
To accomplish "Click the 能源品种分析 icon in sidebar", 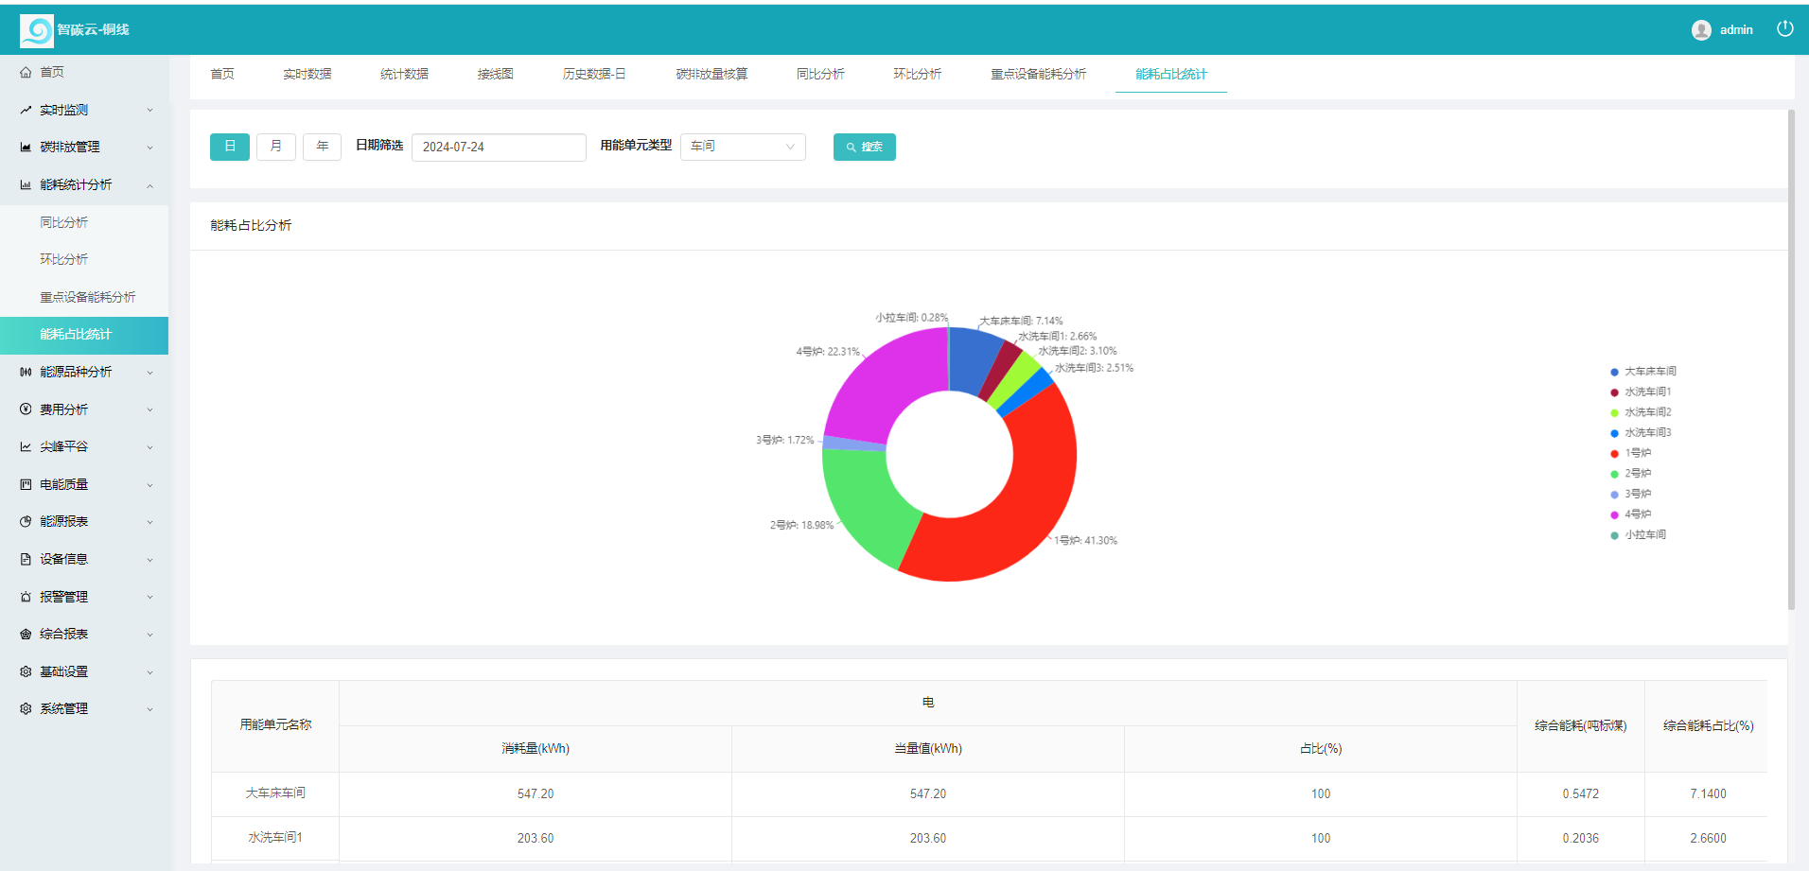I will click(26, 372).
